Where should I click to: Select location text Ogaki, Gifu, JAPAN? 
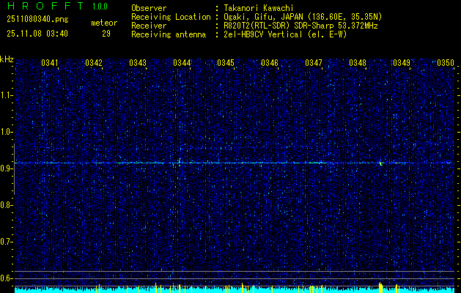(x=263, y=17)
